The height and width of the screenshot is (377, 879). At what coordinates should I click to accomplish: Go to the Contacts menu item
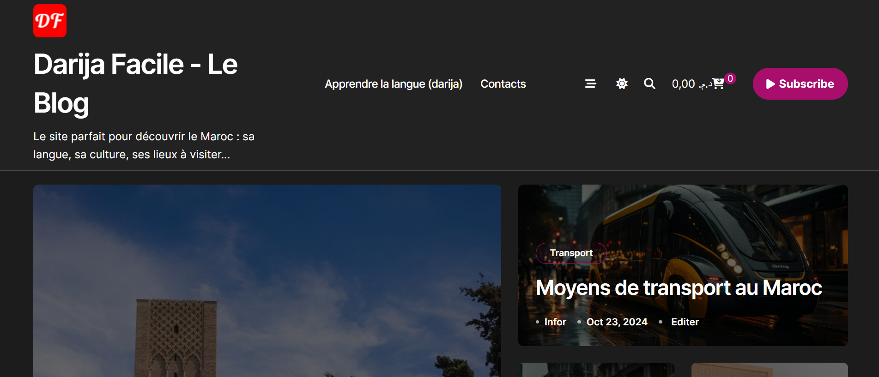tap(503, 84)
